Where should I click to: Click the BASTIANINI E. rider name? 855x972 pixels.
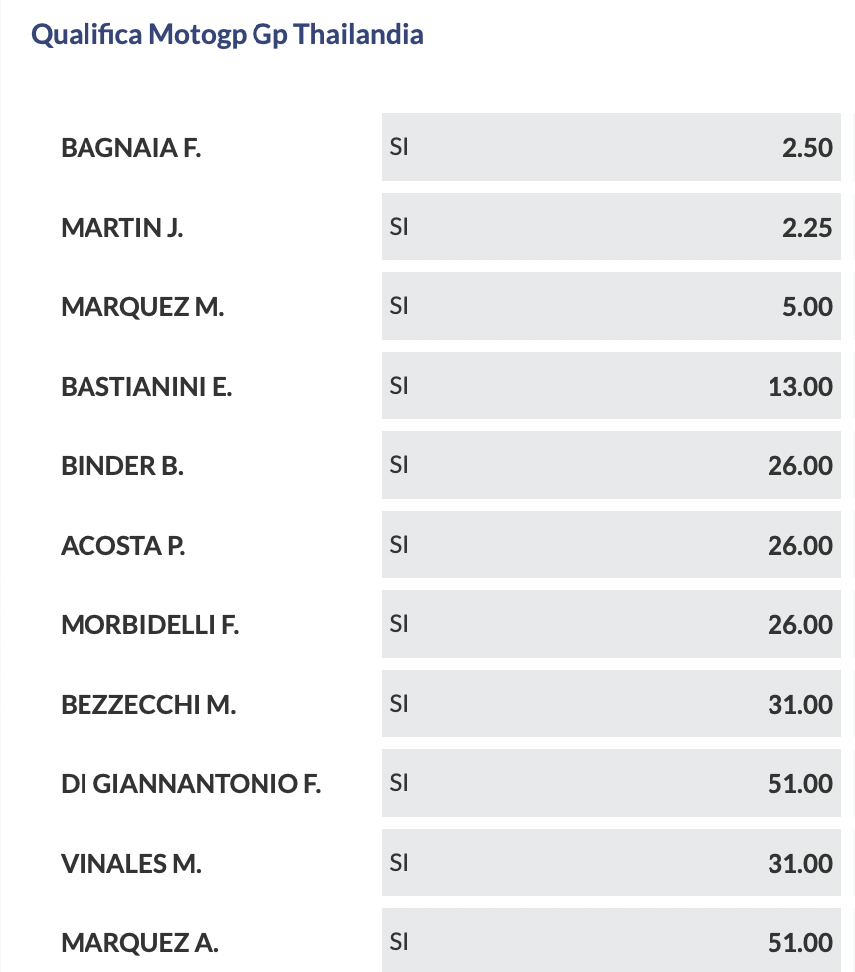coord(146,387)
